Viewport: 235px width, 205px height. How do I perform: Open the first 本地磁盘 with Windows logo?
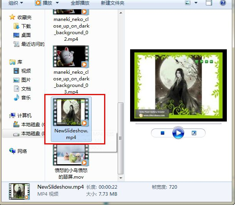(29, 124)
